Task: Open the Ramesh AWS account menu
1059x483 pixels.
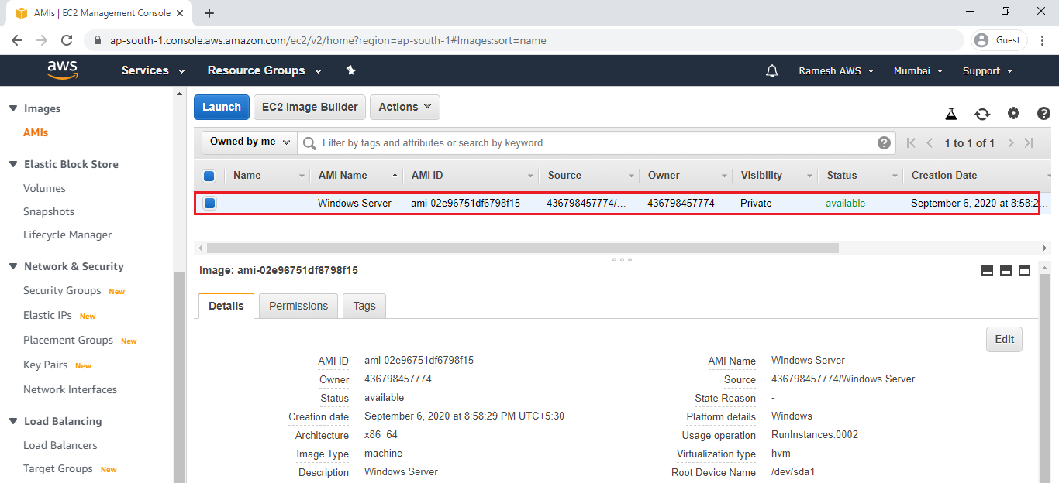Action: click(837, 70)
